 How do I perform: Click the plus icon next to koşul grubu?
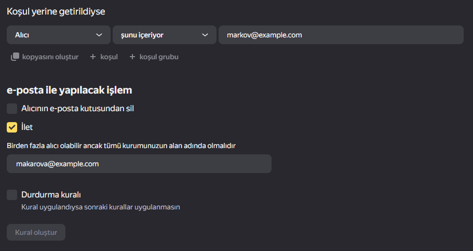132,57
